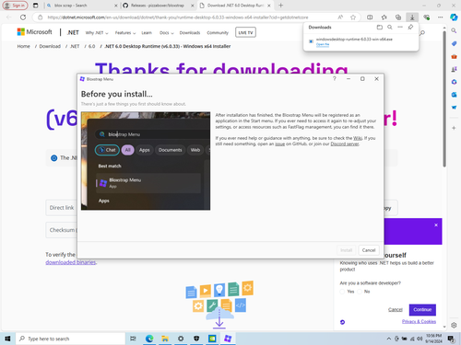461x345 pixels.
Task: Open the Downloads menu item on .NET site
Action: coord(190,33)
